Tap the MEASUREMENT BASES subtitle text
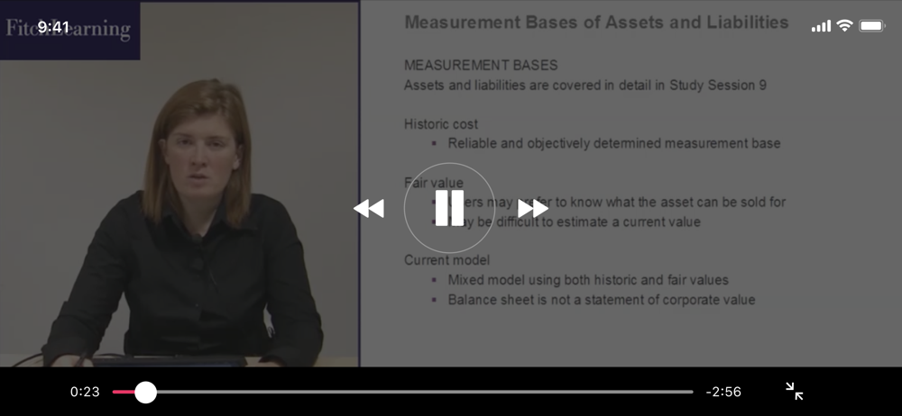 [481, 66]
